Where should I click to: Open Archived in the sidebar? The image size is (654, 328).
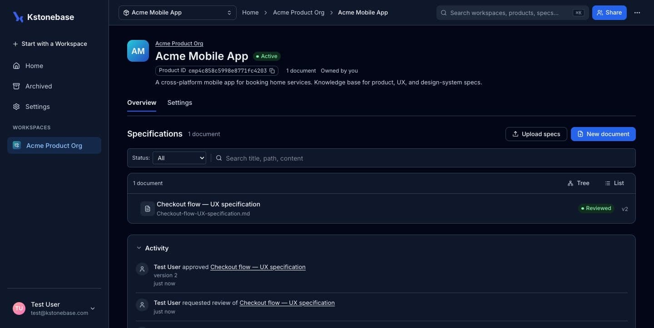(x=54, y=86)
